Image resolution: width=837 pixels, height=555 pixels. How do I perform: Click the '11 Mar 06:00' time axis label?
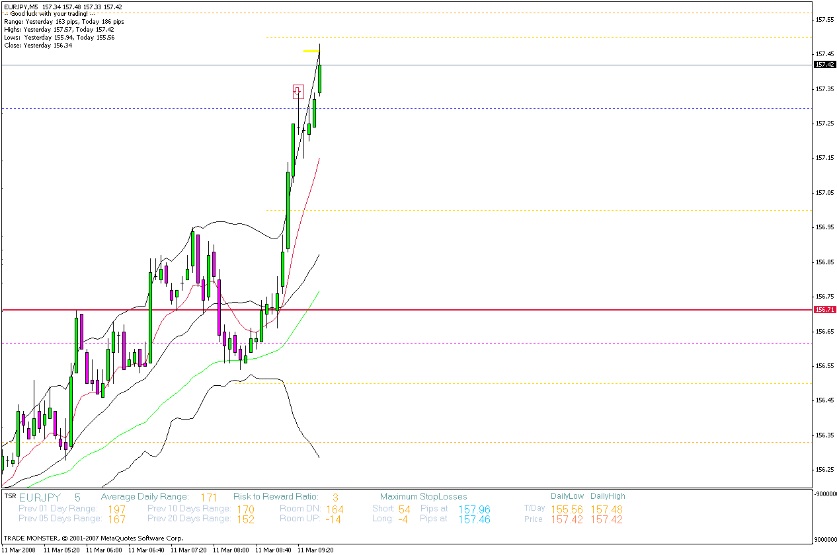(104, 549)
